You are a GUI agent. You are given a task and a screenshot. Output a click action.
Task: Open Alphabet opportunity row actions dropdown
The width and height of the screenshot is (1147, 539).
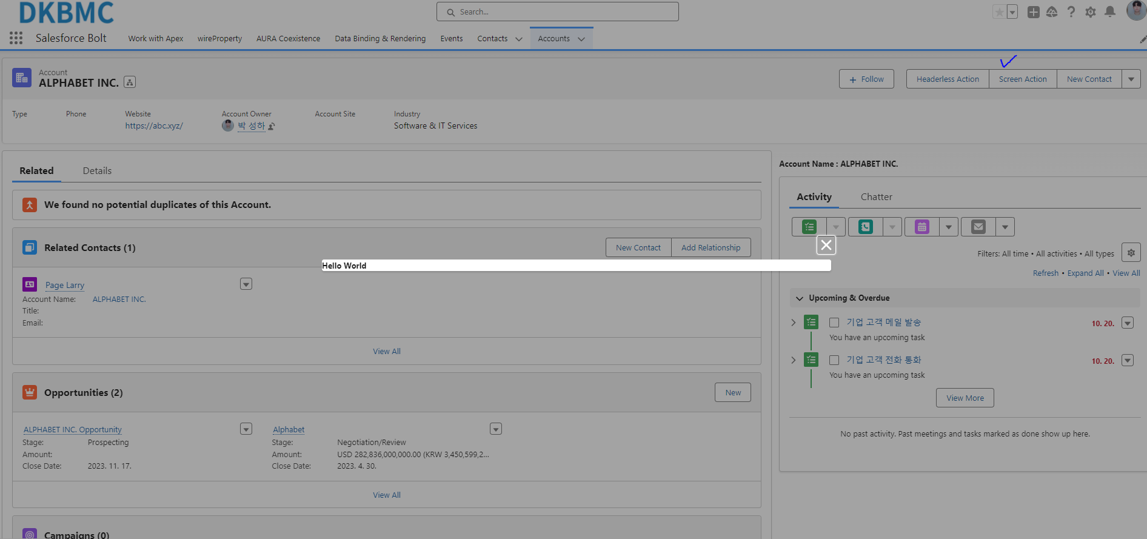(496, 429)
